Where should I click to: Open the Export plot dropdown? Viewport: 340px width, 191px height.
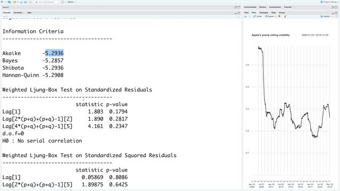(x=270, y=16)
